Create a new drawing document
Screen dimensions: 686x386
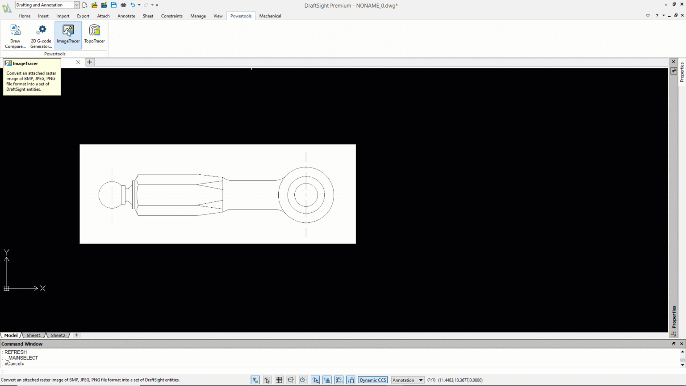pyautogui.click(x=84, y=5)
